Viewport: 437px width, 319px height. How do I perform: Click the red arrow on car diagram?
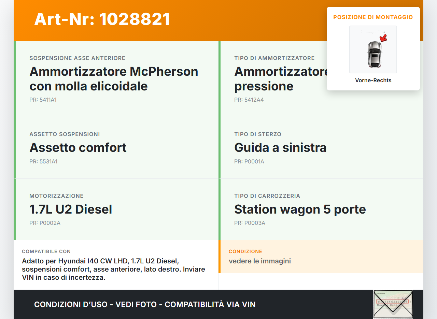click(383, 38)
